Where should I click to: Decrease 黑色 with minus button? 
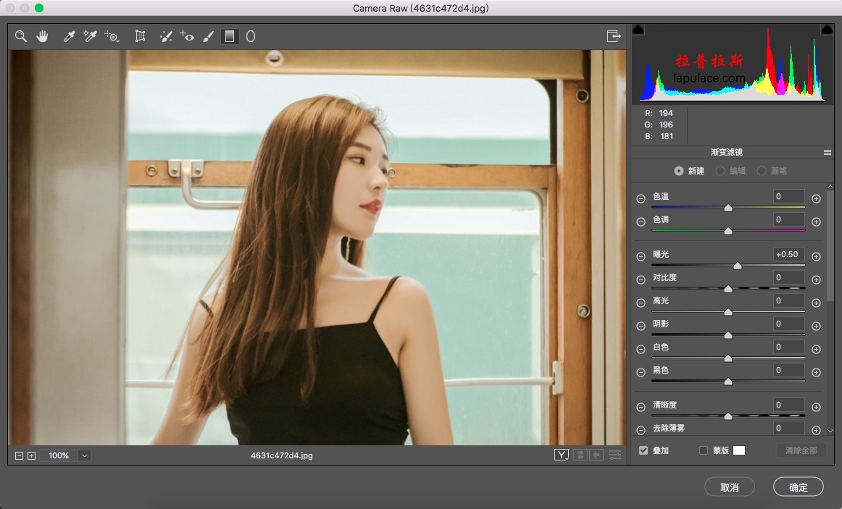click(x=641, y=372)
